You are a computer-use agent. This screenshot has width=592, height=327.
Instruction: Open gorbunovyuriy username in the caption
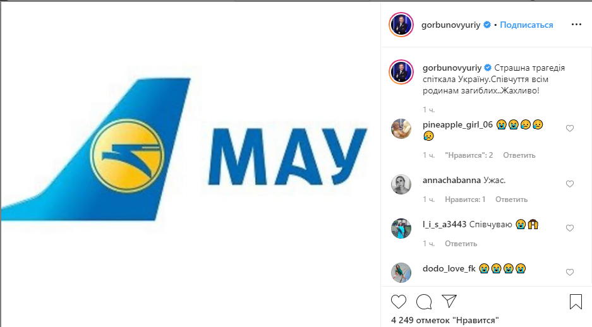pyautogui.click(x=452, y=68)
